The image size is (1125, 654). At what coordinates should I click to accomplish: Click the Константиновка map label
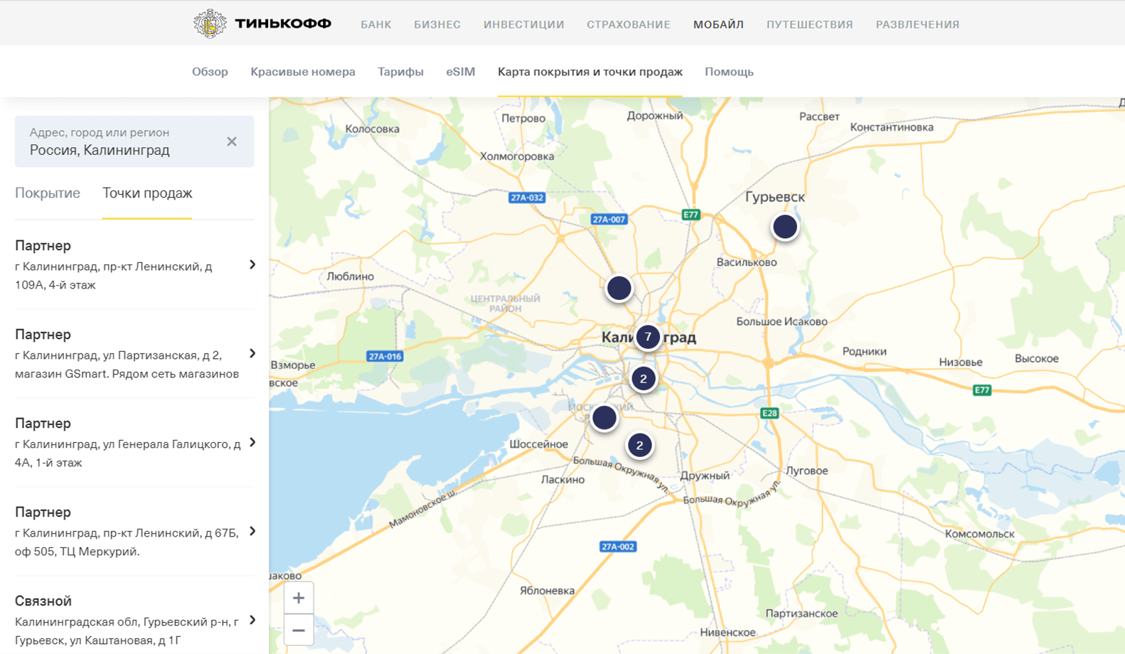[x=892, y=127]
